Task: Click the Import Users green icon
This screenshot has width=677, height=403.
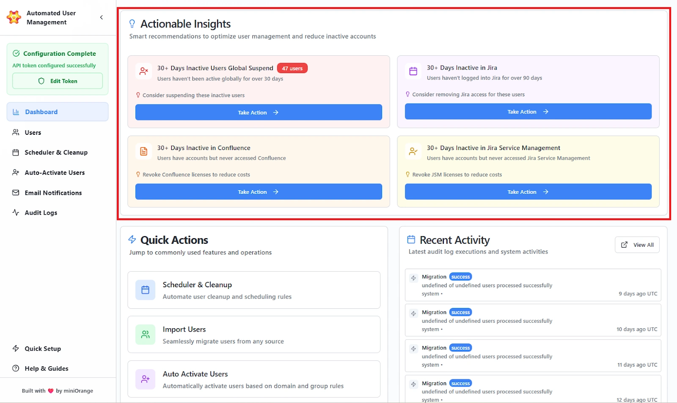Action: click(145, 334)
